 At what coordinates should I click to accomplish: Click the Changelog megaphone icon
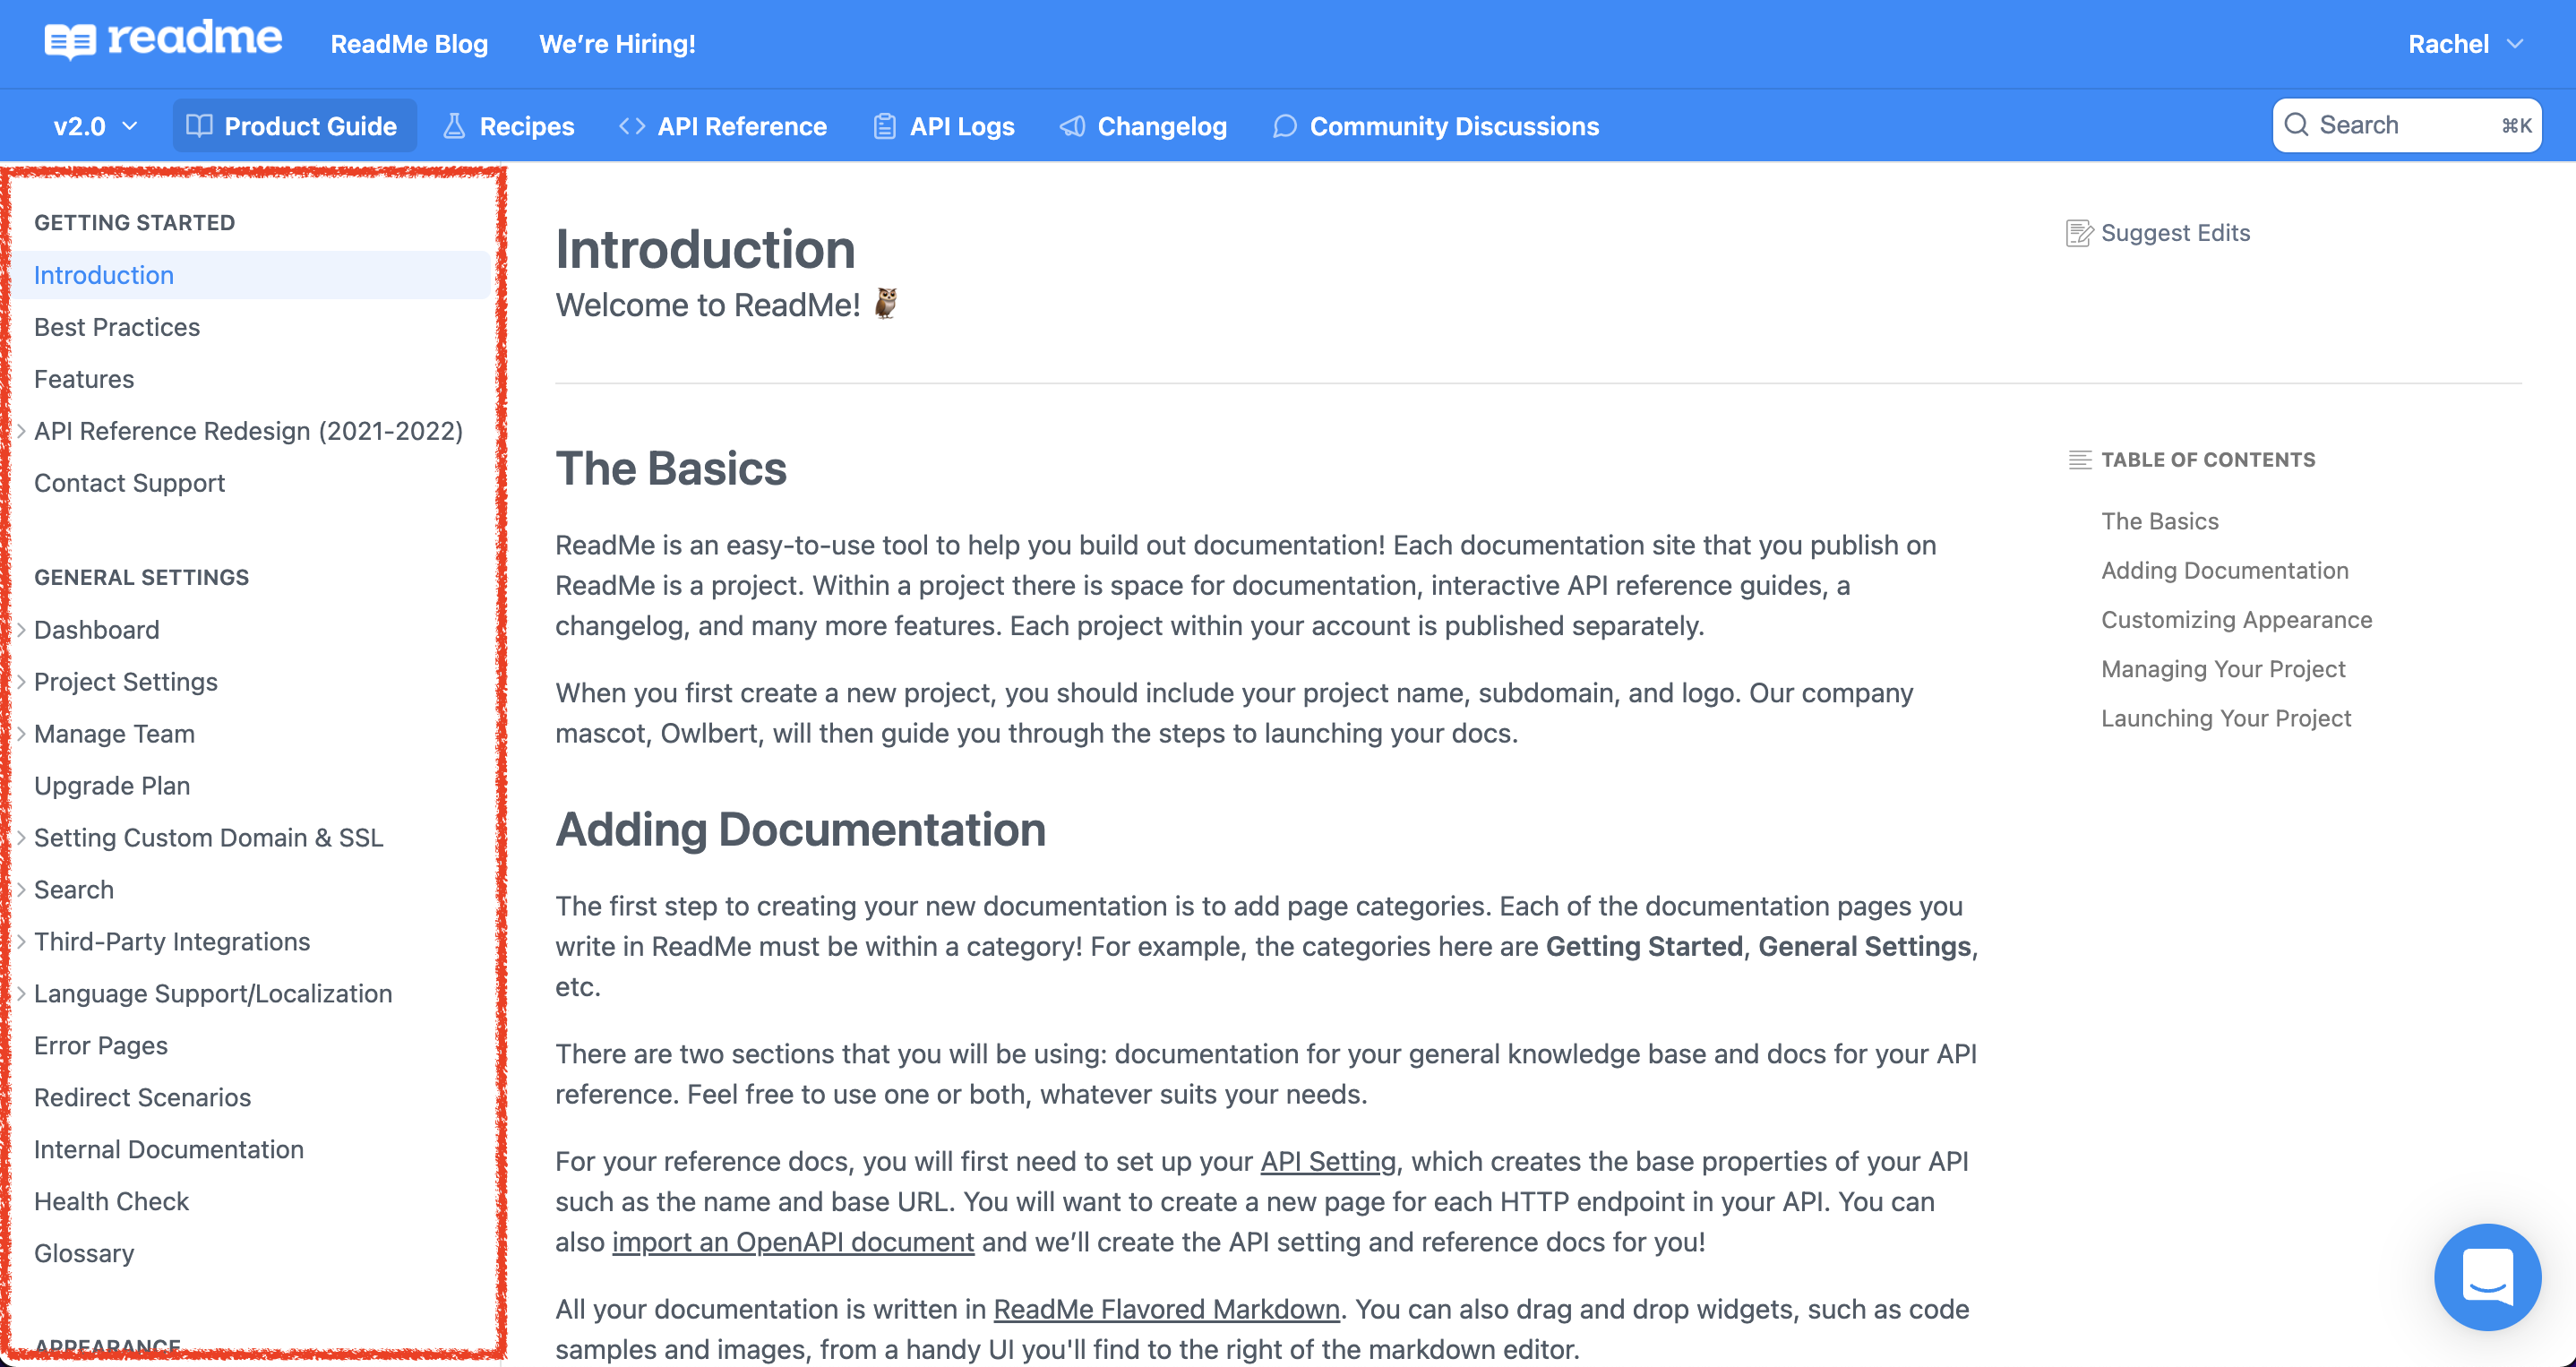[1072, 126]
